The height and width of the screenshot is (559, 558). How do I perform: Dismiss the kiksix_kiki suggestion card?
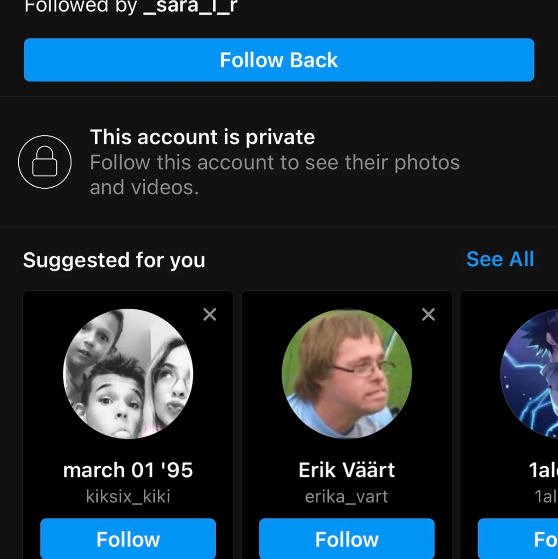click(x=210, y=314)
